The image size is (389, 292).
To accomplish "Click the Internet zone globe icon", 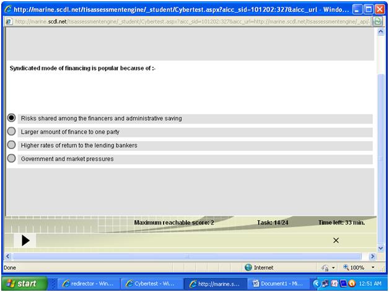I will 248,267.
